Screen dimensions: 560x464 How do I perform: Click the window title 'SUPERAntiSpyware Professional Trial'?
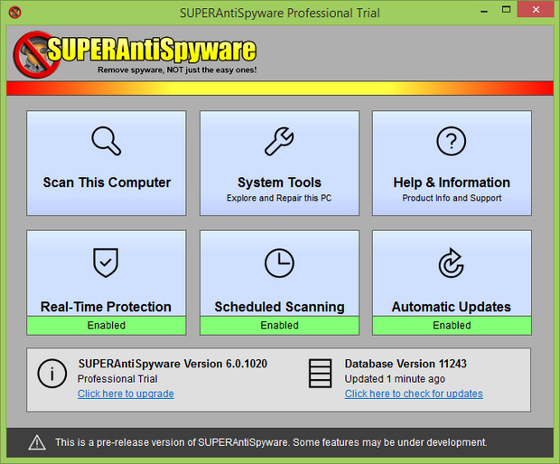coord(280,14)
